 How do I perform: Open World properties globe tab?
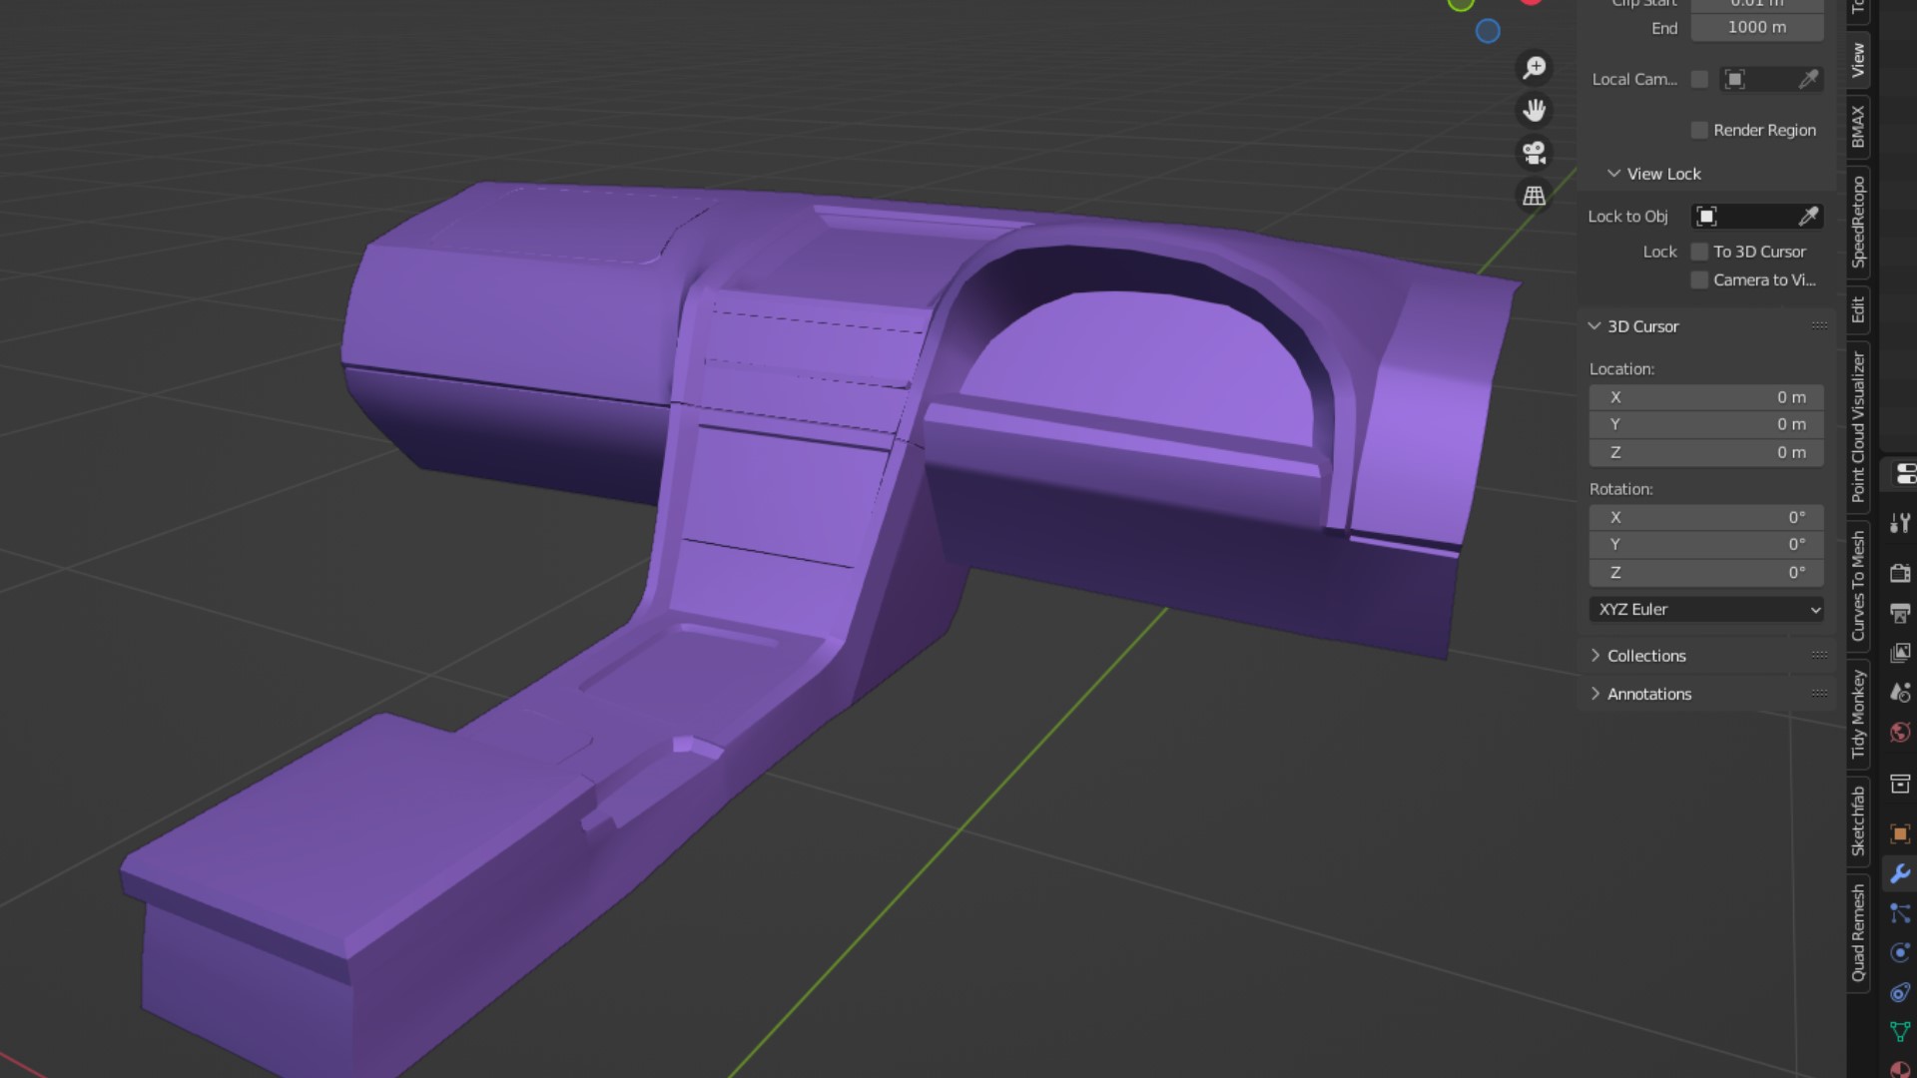pyautogui.click(x=1899, y=733)
